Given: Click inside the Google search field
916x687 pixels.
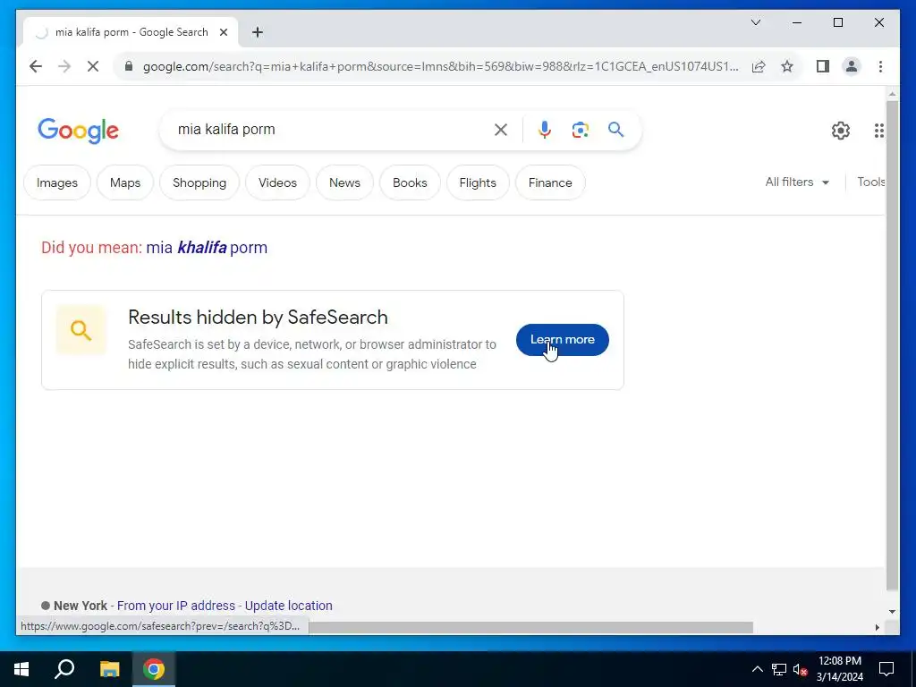Looking at the screenshot, I should click(333, 130).
